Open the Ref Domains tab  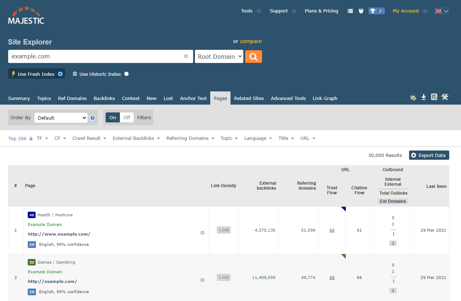point(72,98)
